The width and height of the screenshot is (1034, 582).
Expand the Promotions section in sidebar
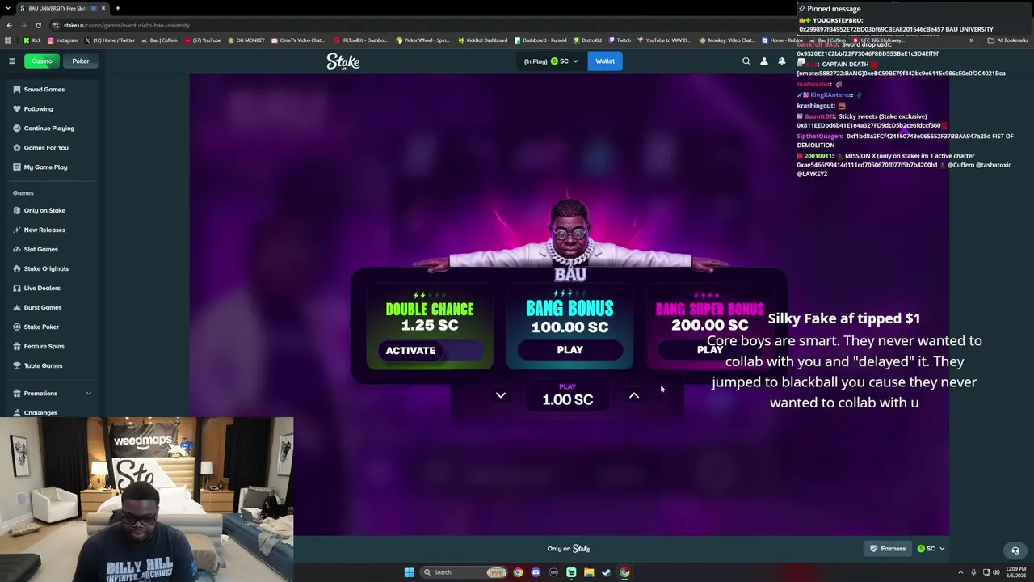coord(53,394)
